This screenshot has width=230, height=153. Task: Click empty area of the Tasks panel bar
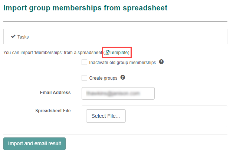130,37
